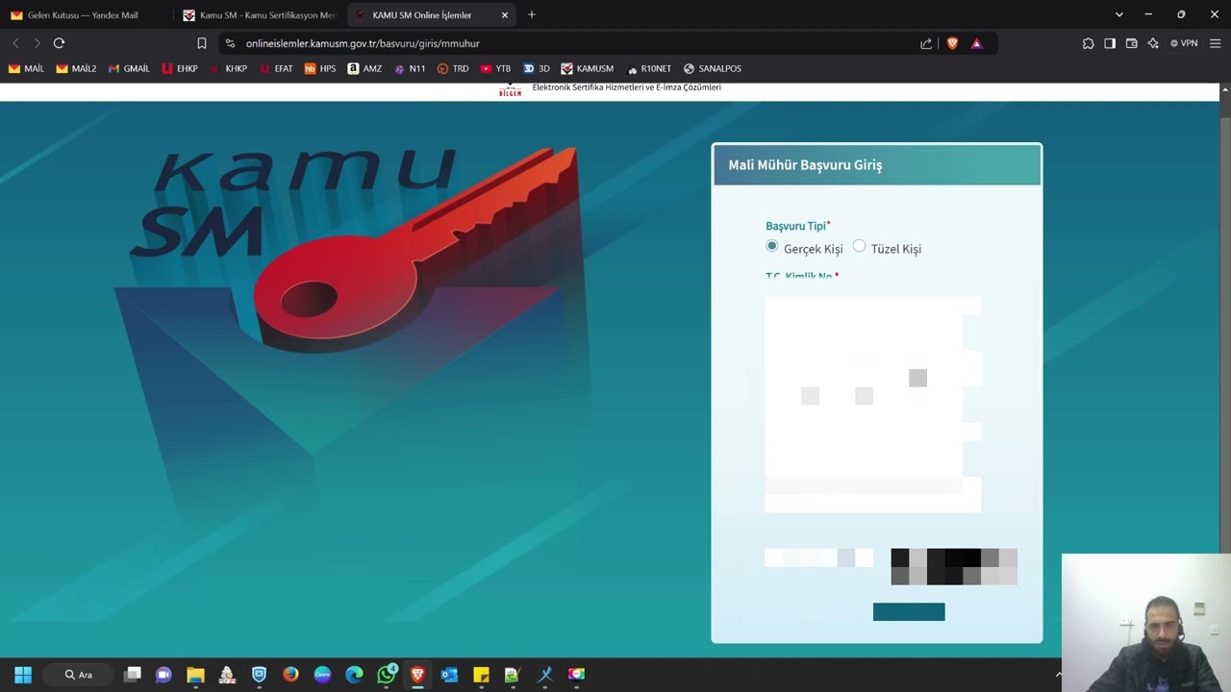The width and height of the screenshot is (1231, 692).
Task: Open Microsoft Edge from taskbar
Action: 354,675
